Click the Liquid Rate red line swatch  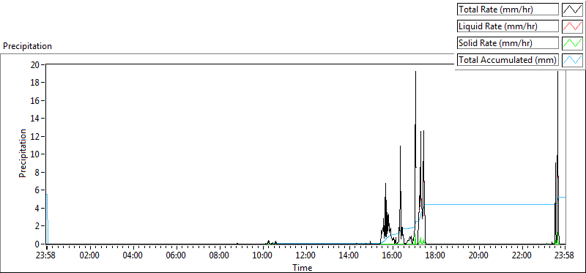coord(572,26)
